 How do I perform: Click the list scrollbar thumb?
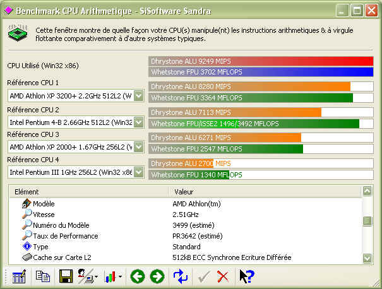coord(367,221)
